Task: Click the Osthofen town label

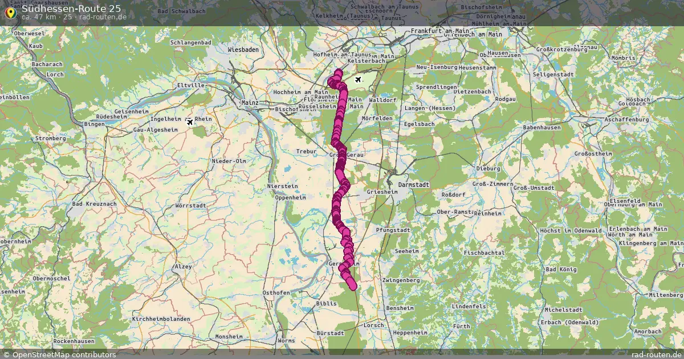Action: point(276,292)
